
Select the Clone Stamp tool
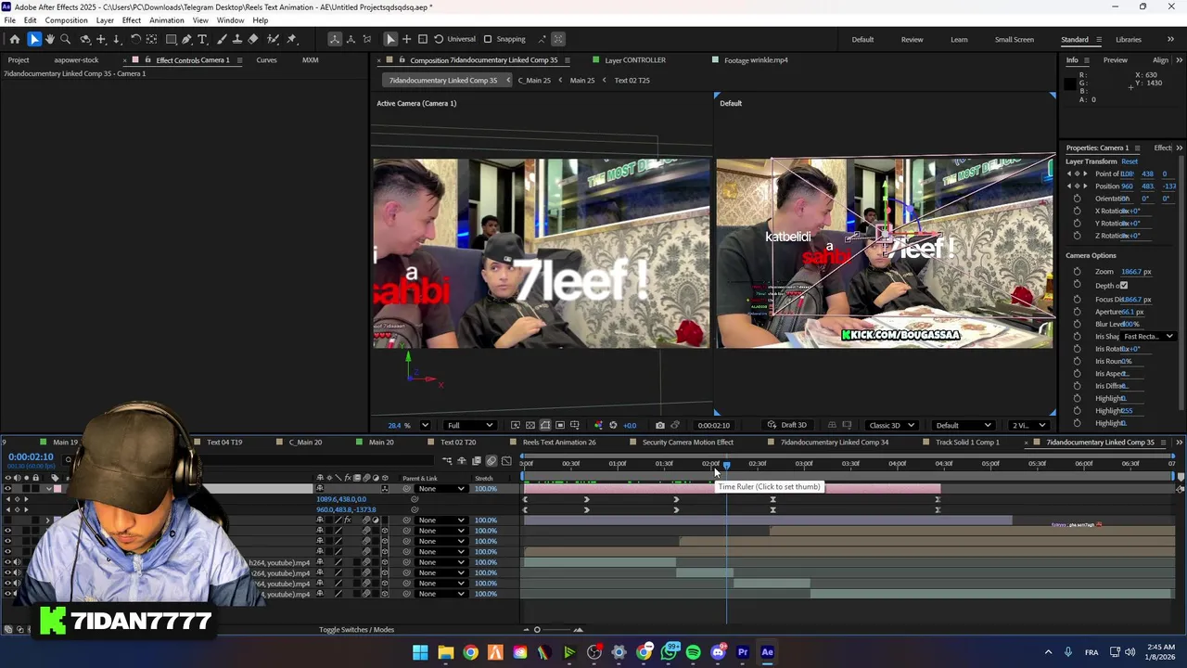(x=237, y=39)
